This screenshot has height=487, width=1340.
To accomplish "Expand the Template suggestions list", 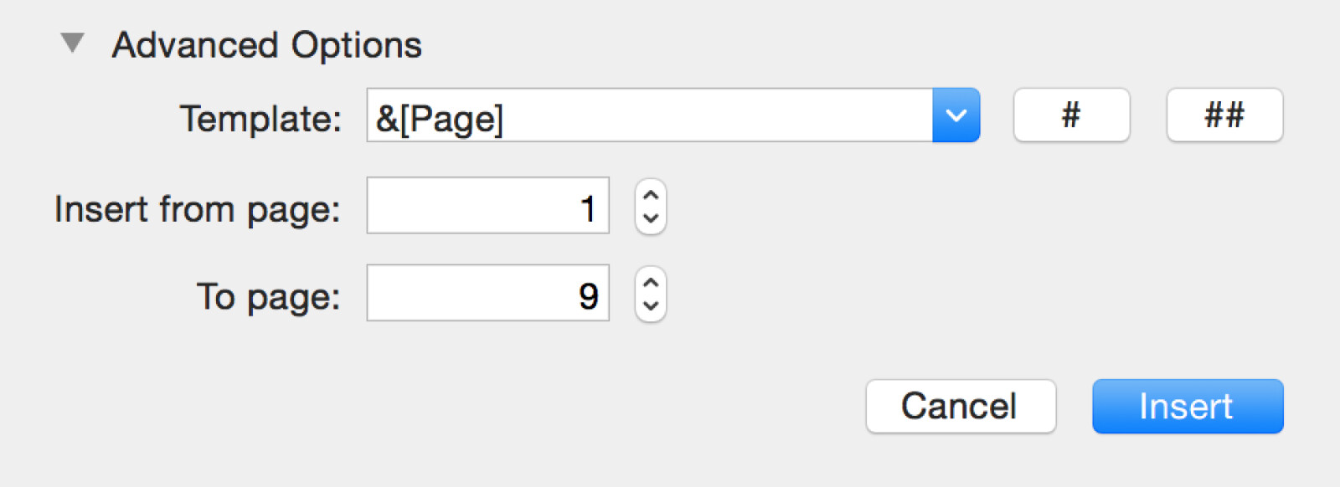I will point(956,115).
